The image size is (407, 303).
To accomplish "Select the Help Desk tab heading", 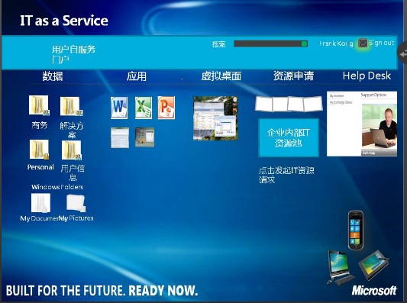I will [367, 76].
